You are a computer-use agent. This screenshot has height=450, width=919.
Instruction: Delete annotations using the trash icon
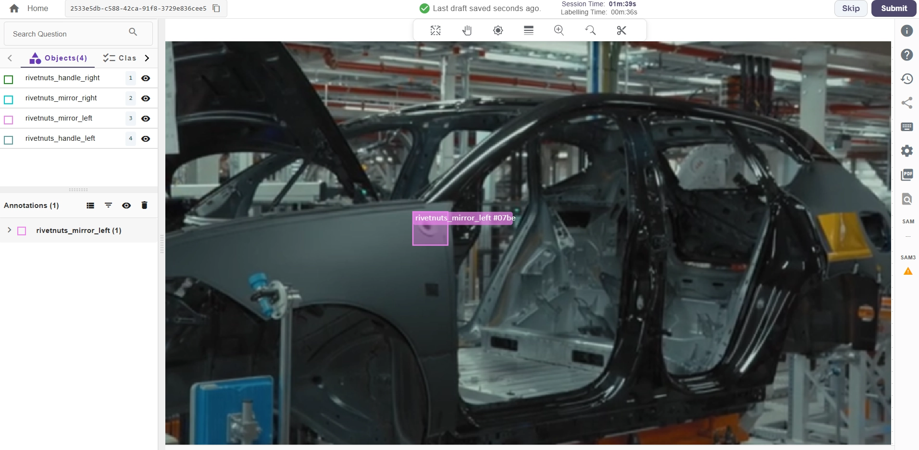pyautogui.click(x=144, y=205)
